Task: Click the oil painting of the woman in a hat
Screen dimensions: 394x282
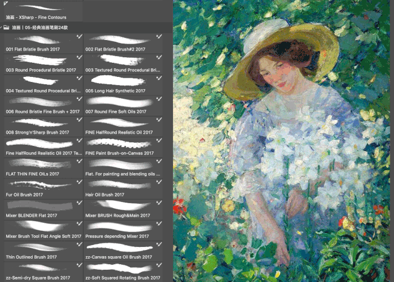Action: pos(281,141)
